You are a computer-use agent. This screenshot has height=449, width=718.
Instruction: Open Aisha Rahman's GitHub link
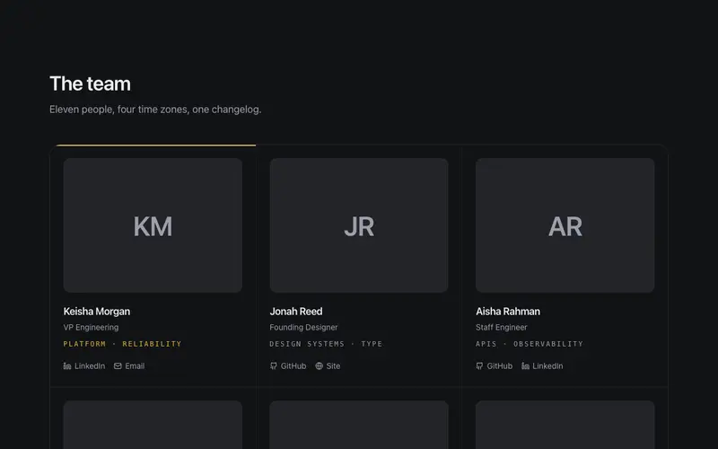point(495,366)
